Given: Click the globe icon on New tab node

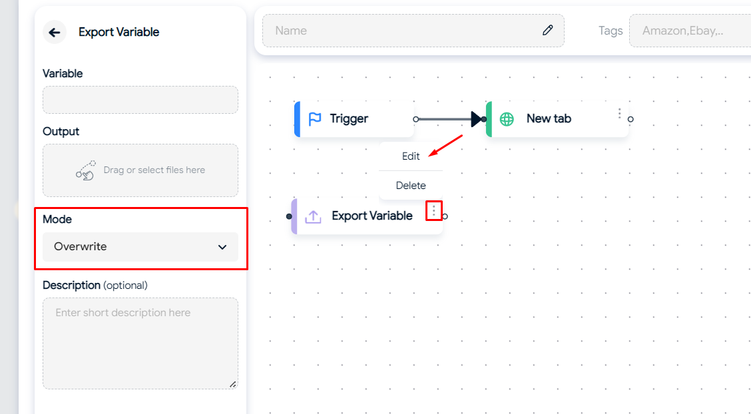Looking at the screenshot, I should (507, 119).
